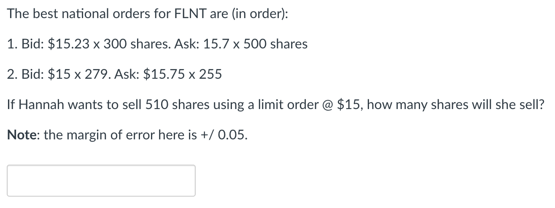Click the '500 shares' ask quantity

pos(274,44)
